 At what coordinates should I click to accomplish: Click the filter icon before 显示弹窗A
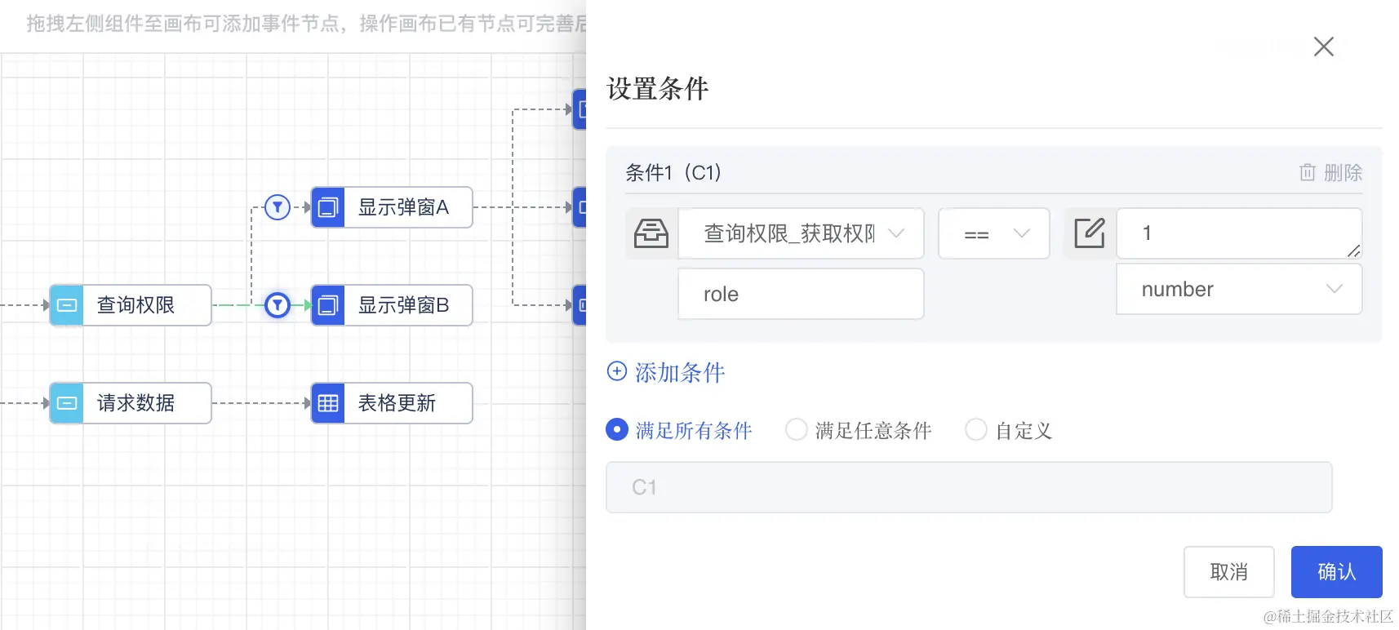pos(278,207)
